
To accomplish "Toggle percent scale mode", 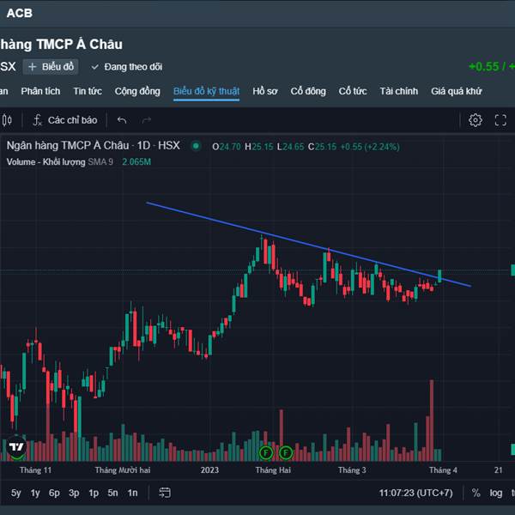I will 476,493.
